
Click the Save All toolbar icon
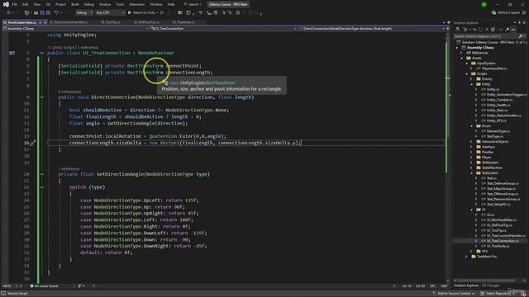click(48, 13)
